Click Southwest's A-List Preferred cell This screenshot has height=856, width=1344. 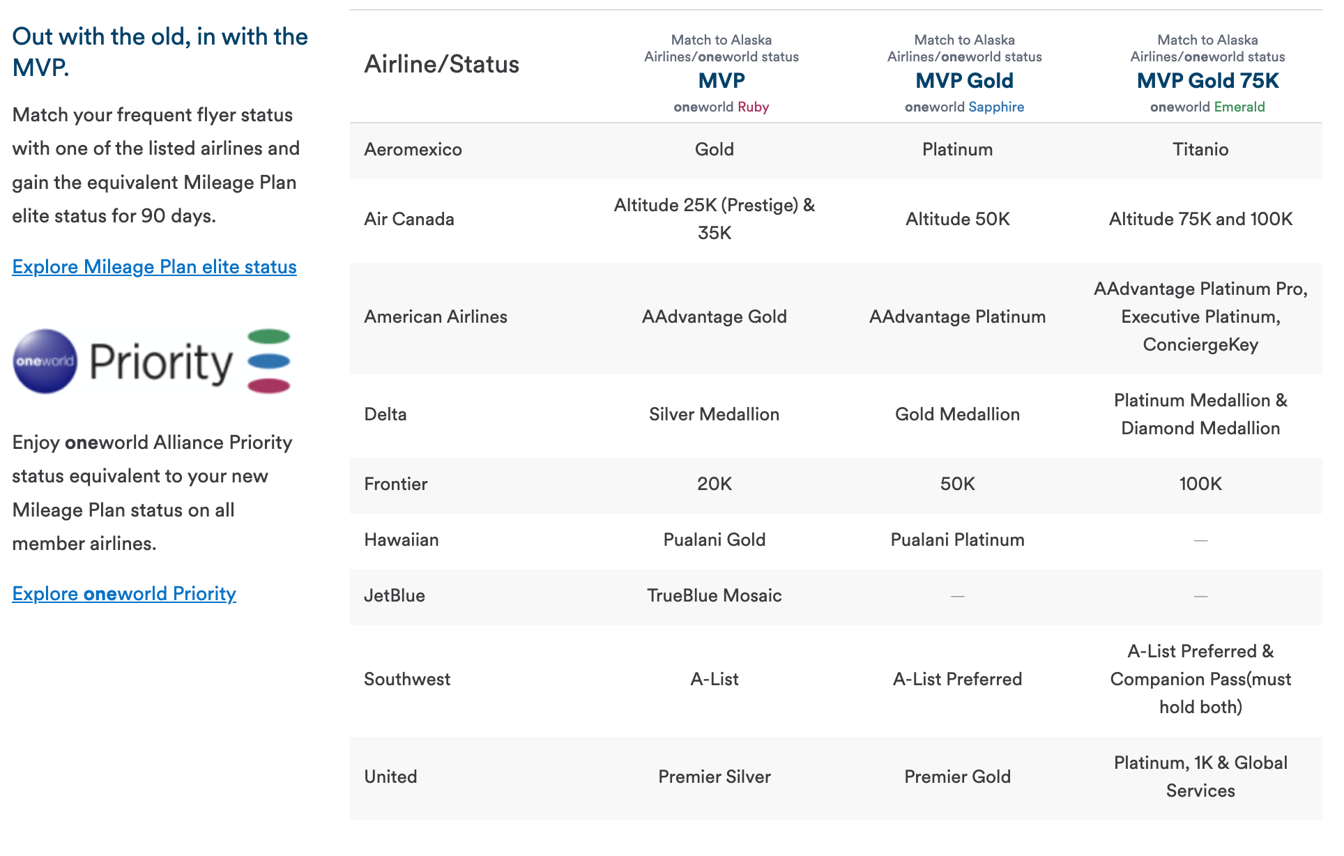957,679
